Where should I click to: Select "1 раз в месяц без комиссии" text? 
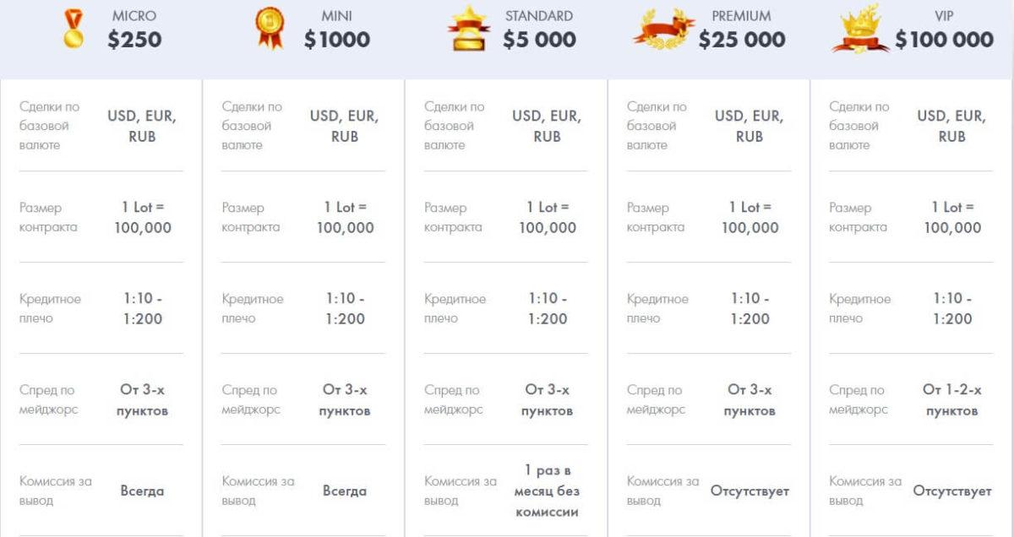(547, 491)
